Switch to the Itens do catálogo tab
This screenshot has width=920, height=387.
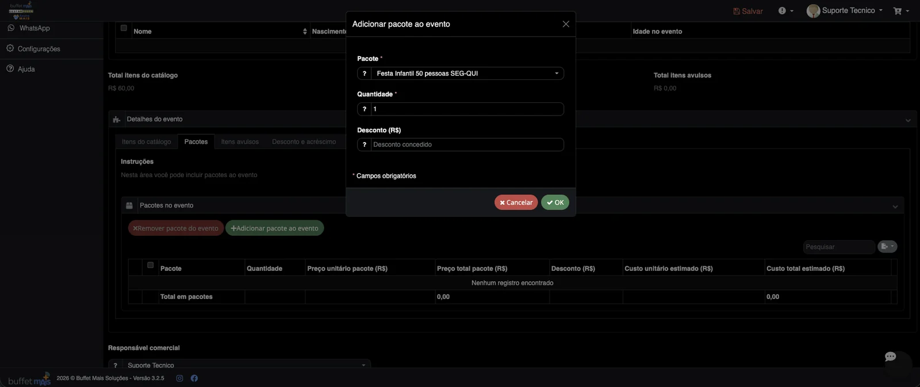[x=146, y=142]
